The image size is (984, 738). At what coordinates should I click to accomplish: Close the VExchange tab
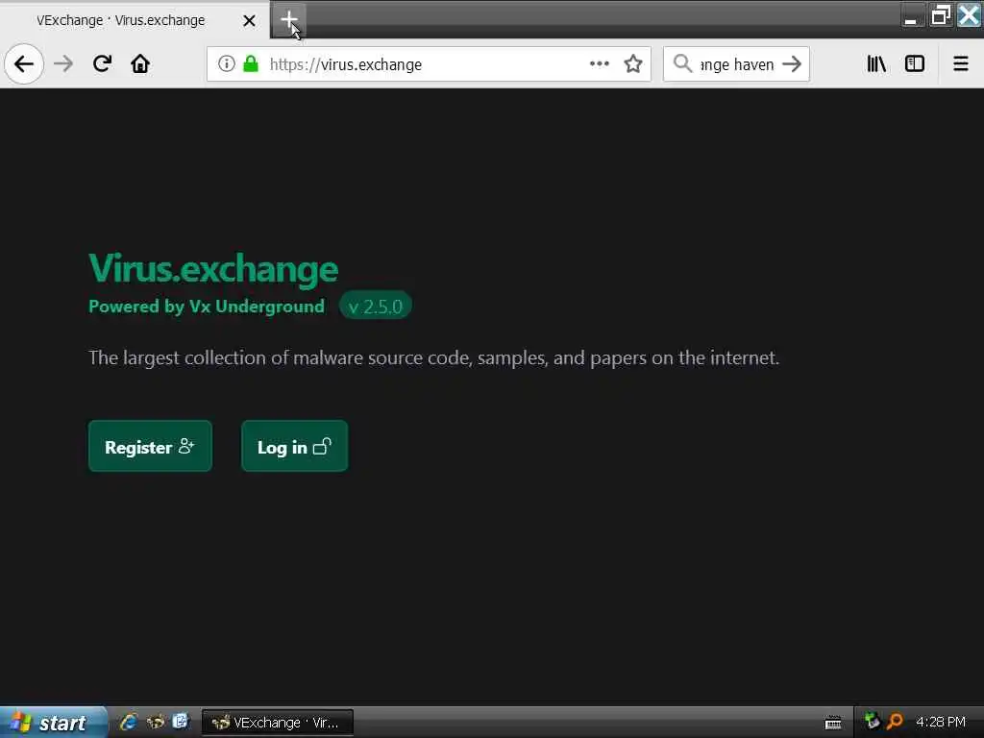pyautogui.click(x=249, y=21)
